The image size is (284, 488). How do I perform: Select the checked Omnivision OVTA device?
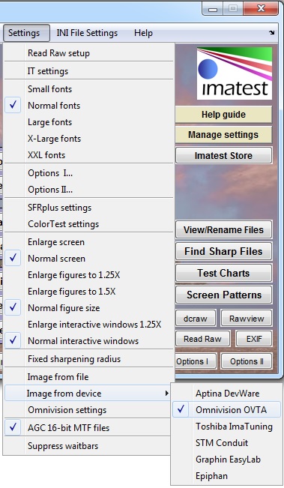coord(226,410)
